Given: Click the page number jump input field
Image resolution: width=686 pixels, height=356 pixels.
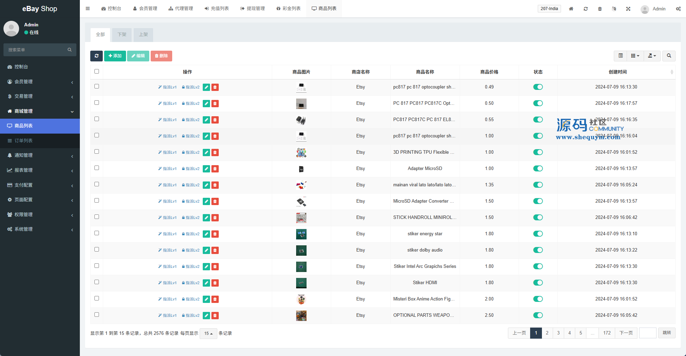Looking at the screenshot, I should pyautogui.click(x=647, y=333).
